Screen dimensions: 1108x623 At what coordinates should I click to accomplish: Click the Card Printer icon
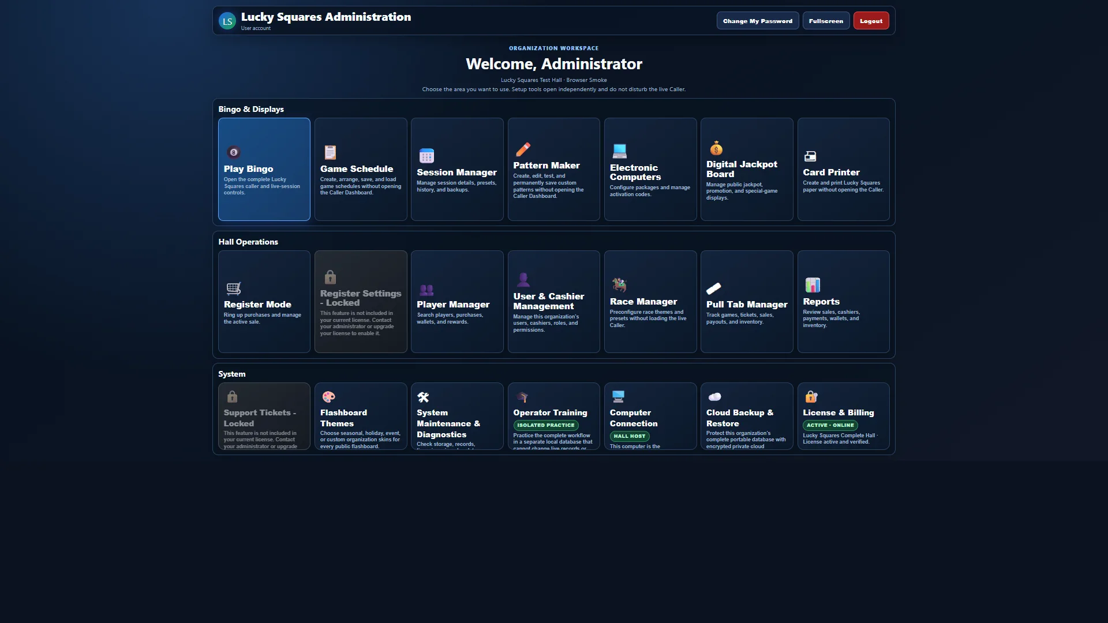tap(810, 156)
